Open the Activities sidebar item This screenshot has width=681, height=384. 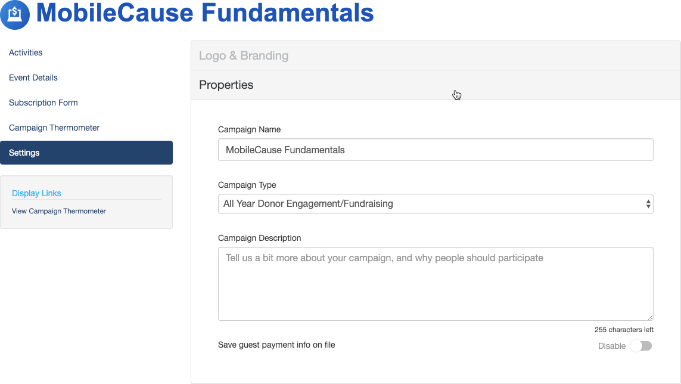point(26,52)
